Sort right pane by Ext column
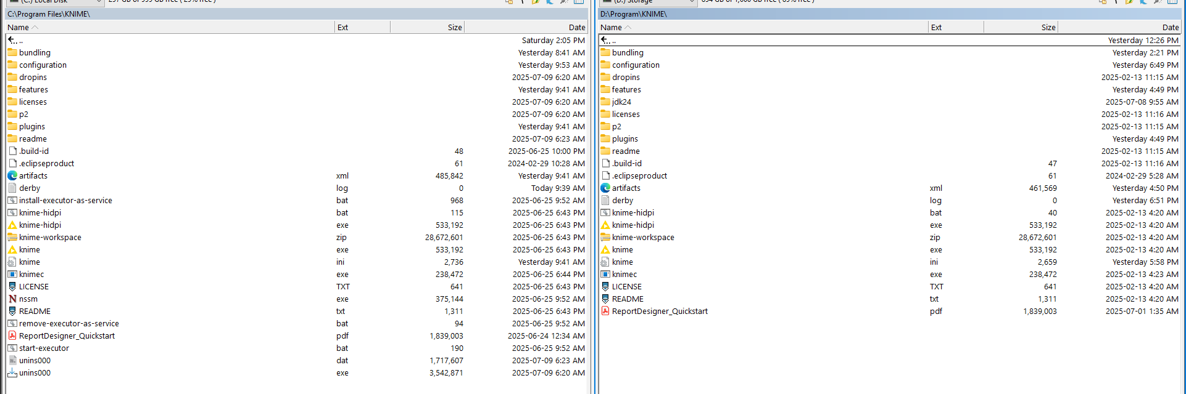Image resolution: width=1186 pixels, height=394 pixels. [x=936, y=27]
